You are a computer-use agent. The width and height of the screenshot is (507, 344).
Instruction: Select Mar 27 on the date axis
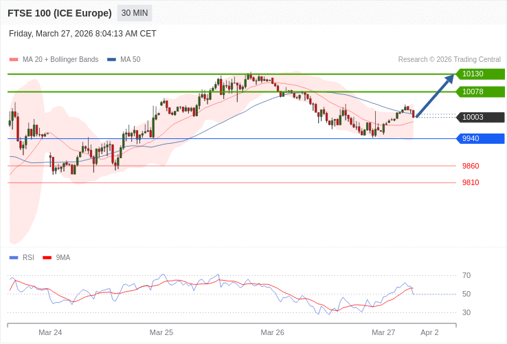click(x=383, y=332)
